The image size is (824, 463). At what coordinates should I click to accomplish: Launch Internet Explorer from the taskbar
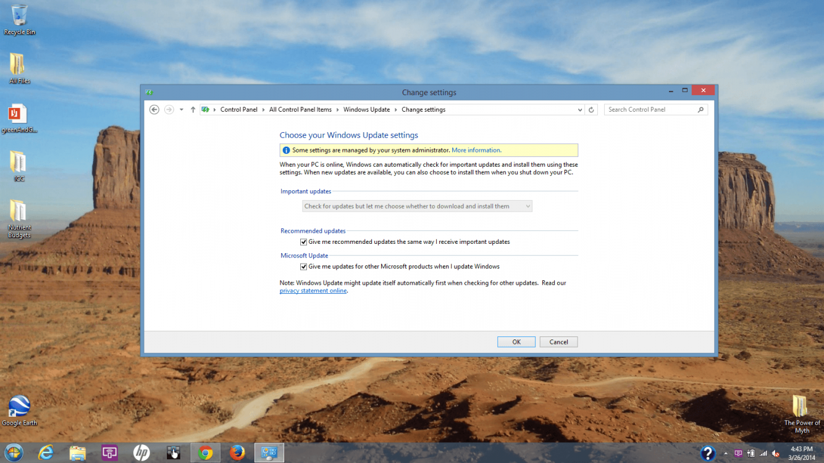coord(46,453)
